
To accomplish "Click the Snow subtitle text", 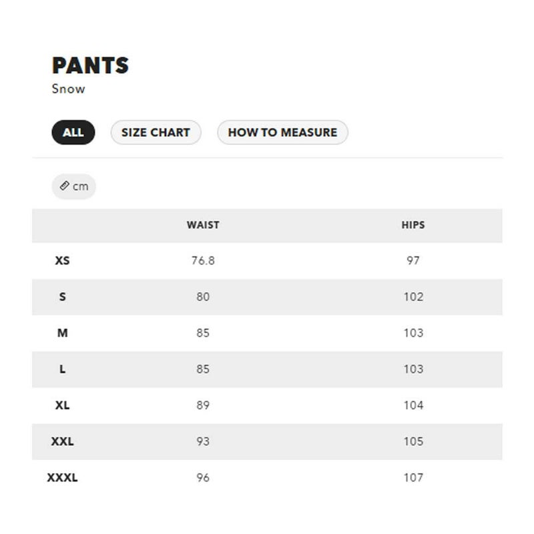I will coord(68,89).
